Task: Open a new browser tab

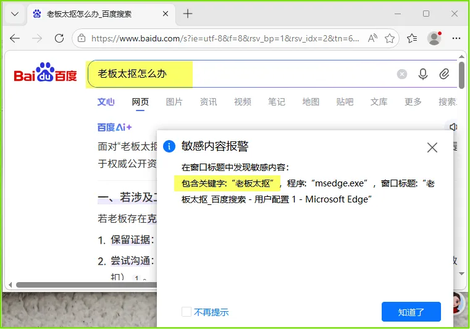Action: tap(188, 14)
